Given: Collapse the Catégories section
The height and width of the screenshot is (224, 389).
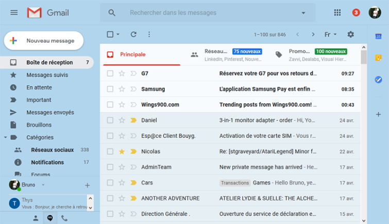Looking at the screenshot, I should [6, 137].
